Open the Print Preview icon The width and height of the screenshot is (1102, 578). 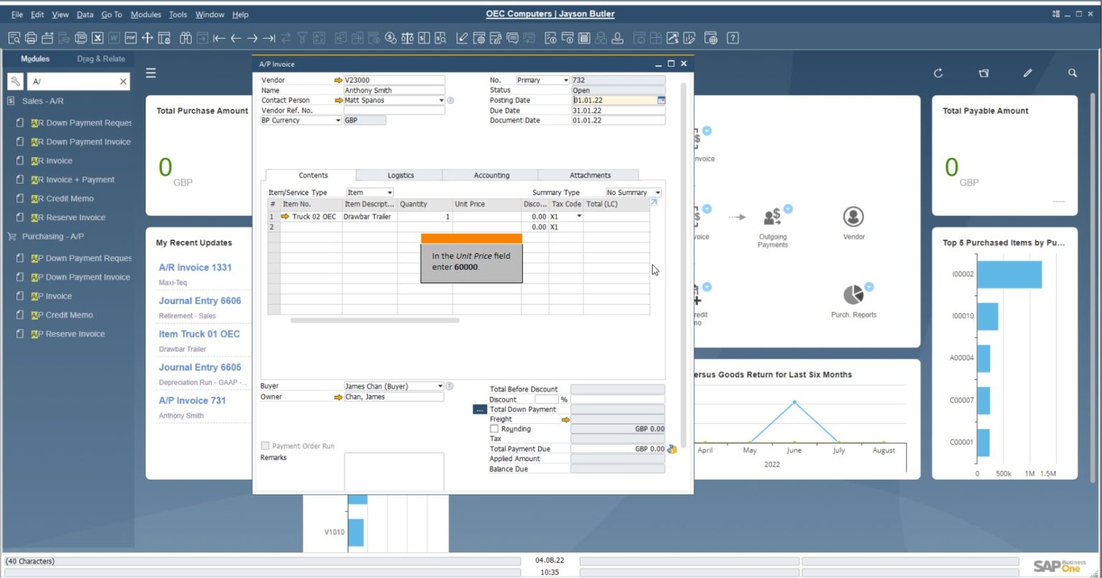(14, 38)
